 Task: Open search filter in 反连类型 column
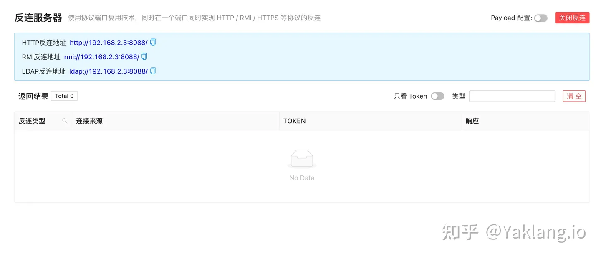(x=65, y=121)
